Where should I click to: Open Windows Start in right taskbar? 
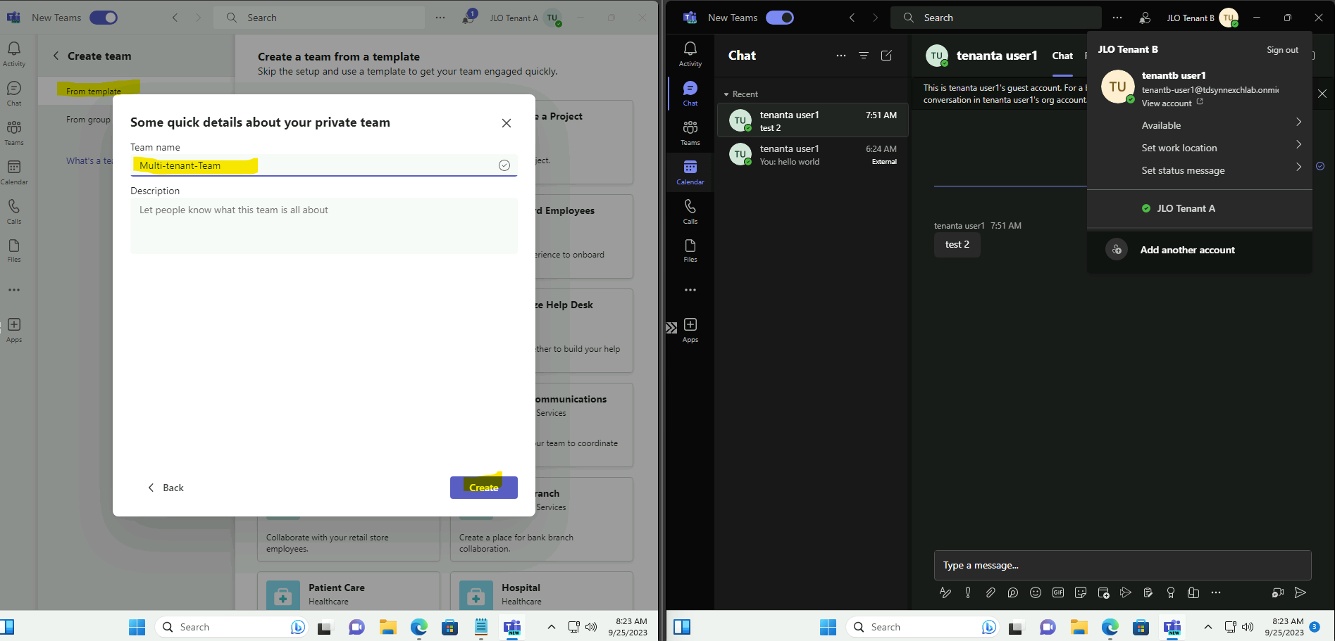click(x=828, y=627)
